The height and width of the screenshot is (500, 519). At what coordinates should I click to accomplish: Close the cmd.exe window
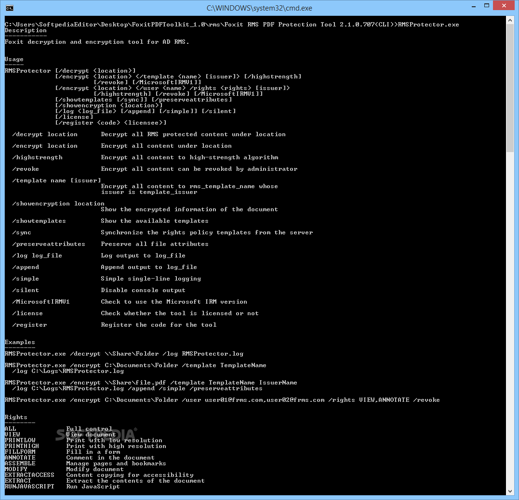504,6
